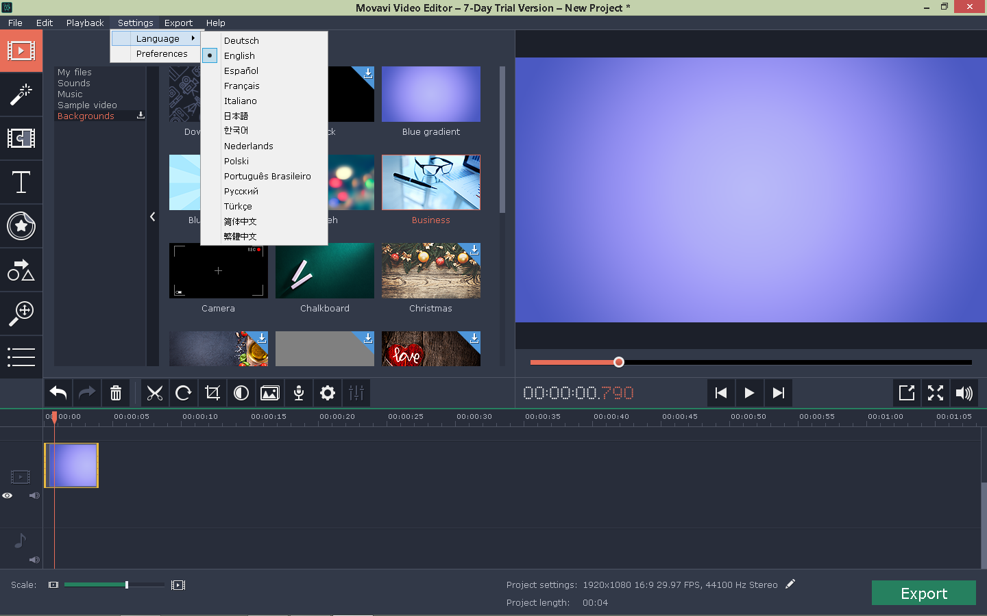This screenshot has height=616, width=987.
Task: Detach the preview window icon
Action: [x=907, y=393]
